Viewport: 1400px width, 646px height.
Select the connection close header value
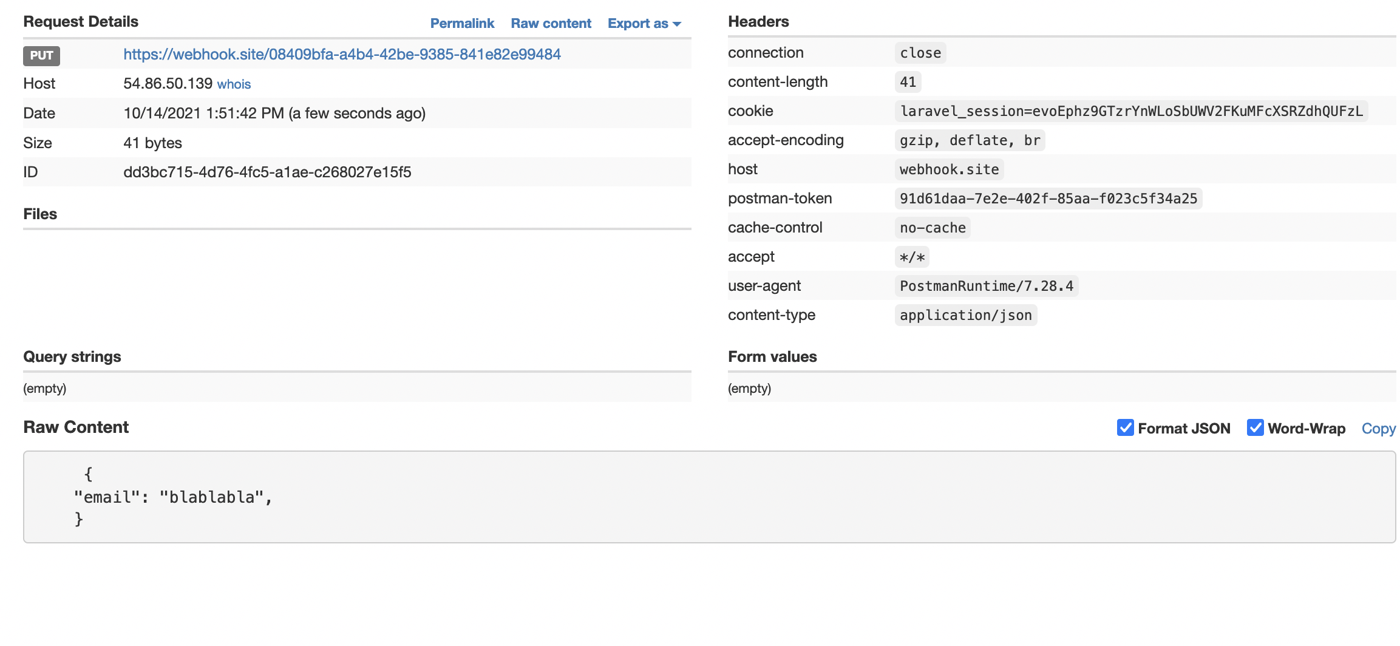(920, 53)
